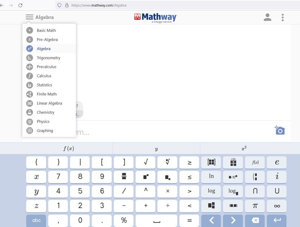The image size is (300, 227).
Task: Click the return enter arrow key
Action: (x=277, y=220)
